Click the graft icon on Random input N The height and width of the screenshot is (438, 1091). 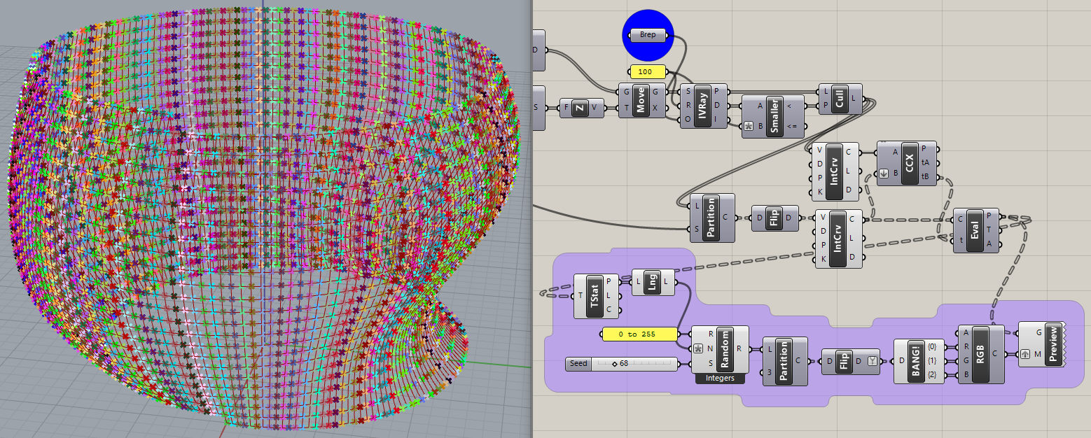click(x=698, y=348)
